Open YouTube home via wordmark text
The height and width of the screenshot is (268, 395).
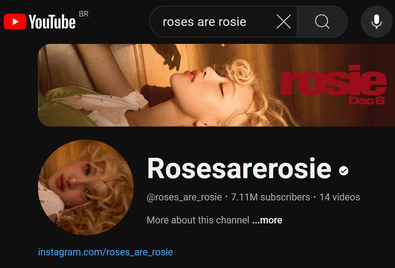[52, 22]
